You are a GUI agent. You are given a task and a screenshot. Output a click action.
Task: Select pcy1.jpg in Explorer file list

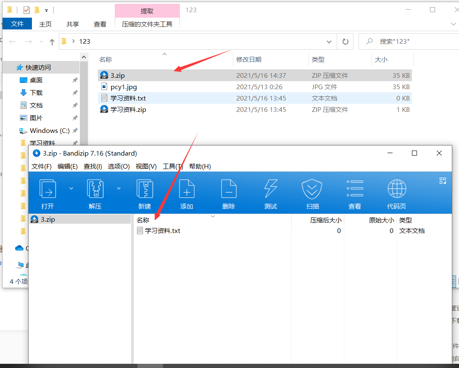point(255,87)
